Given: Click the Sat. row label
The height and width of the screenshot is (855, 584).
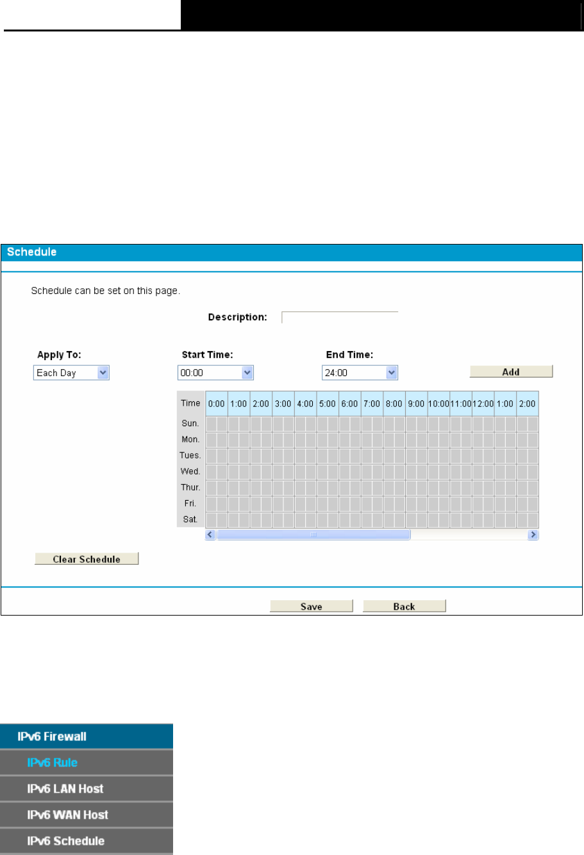Looking at the screenshot, I should 190,519.
